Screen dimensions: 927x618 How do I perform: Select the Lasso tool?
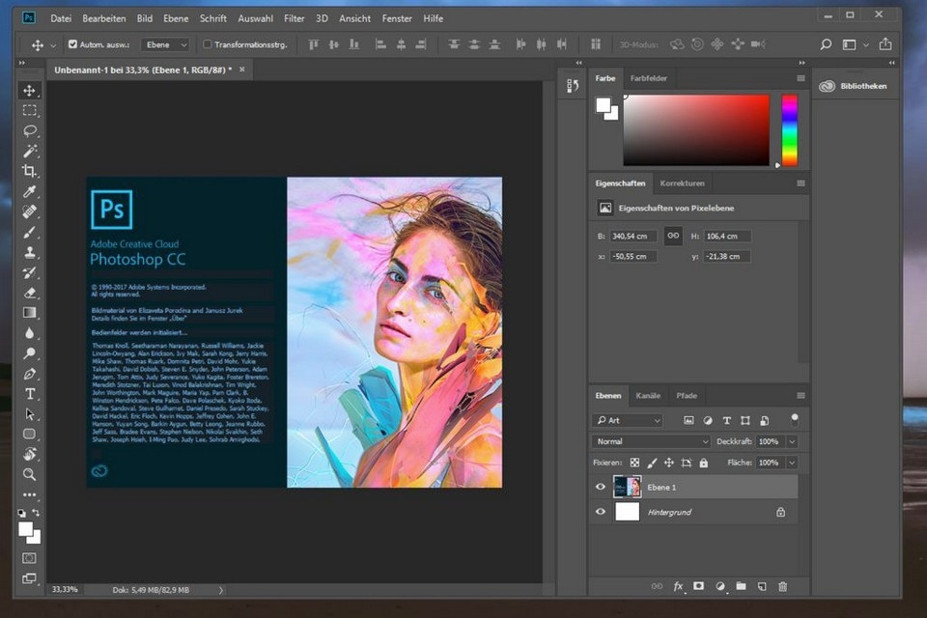click(30, 130)
